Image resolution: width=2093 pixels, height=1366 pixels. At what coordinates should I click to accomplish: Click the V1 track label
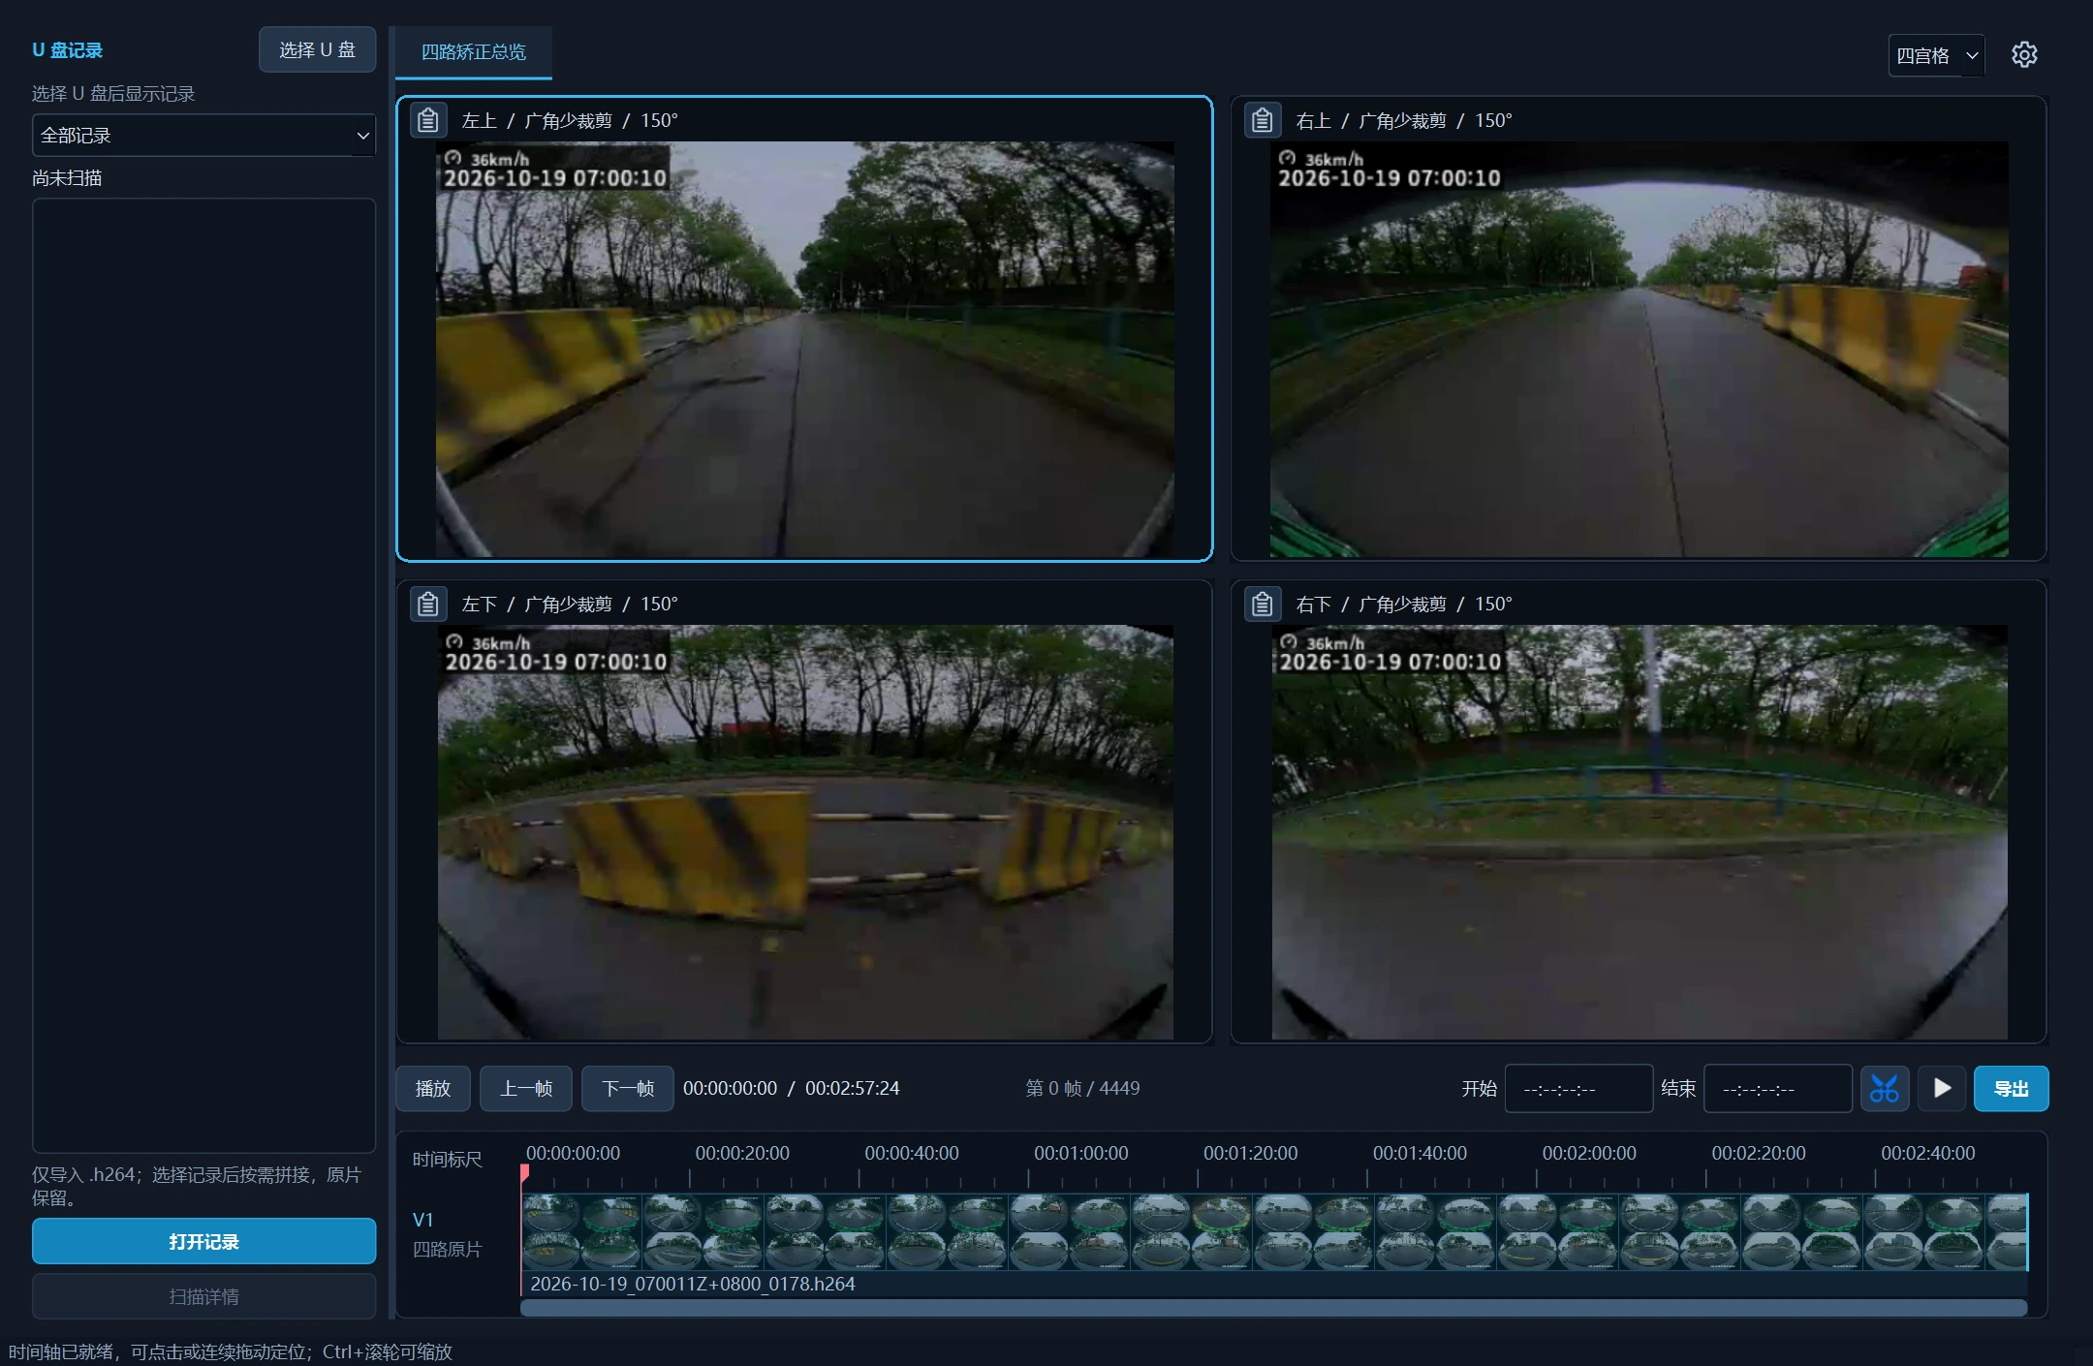422,1220
